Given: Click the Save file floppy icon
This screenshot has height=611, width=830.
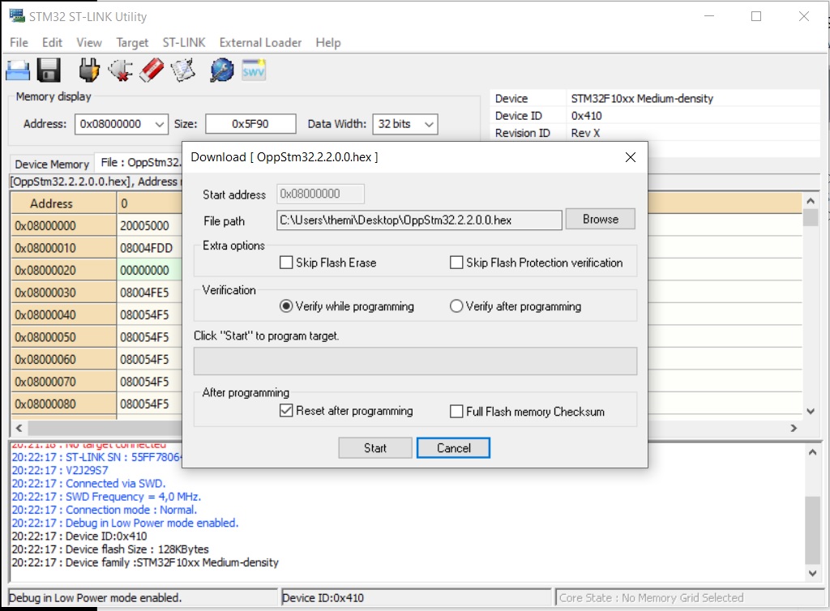Looking at the screenshot, I should 49,70.
